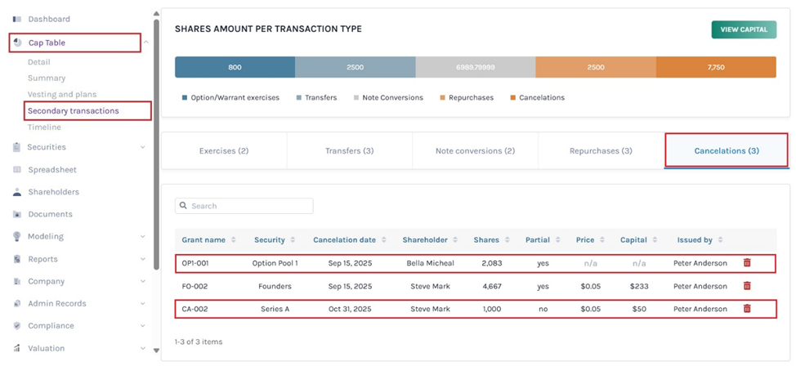Open the Exercises (2) tab
796x366 pixels.
click(224, 151)
